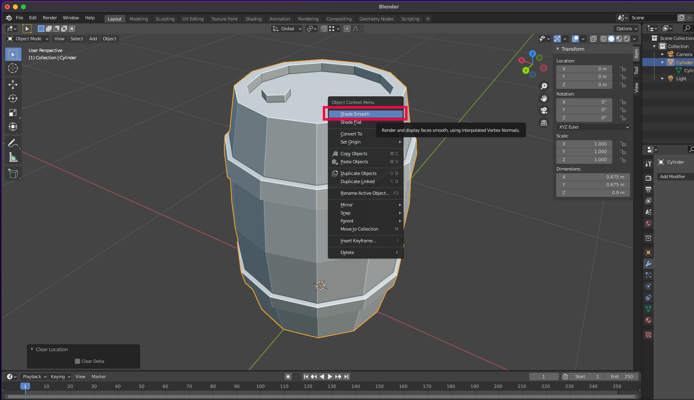The image size is (694, 400).
Task: Open the Render menu in top bar
Action: (x=50, y=18)
